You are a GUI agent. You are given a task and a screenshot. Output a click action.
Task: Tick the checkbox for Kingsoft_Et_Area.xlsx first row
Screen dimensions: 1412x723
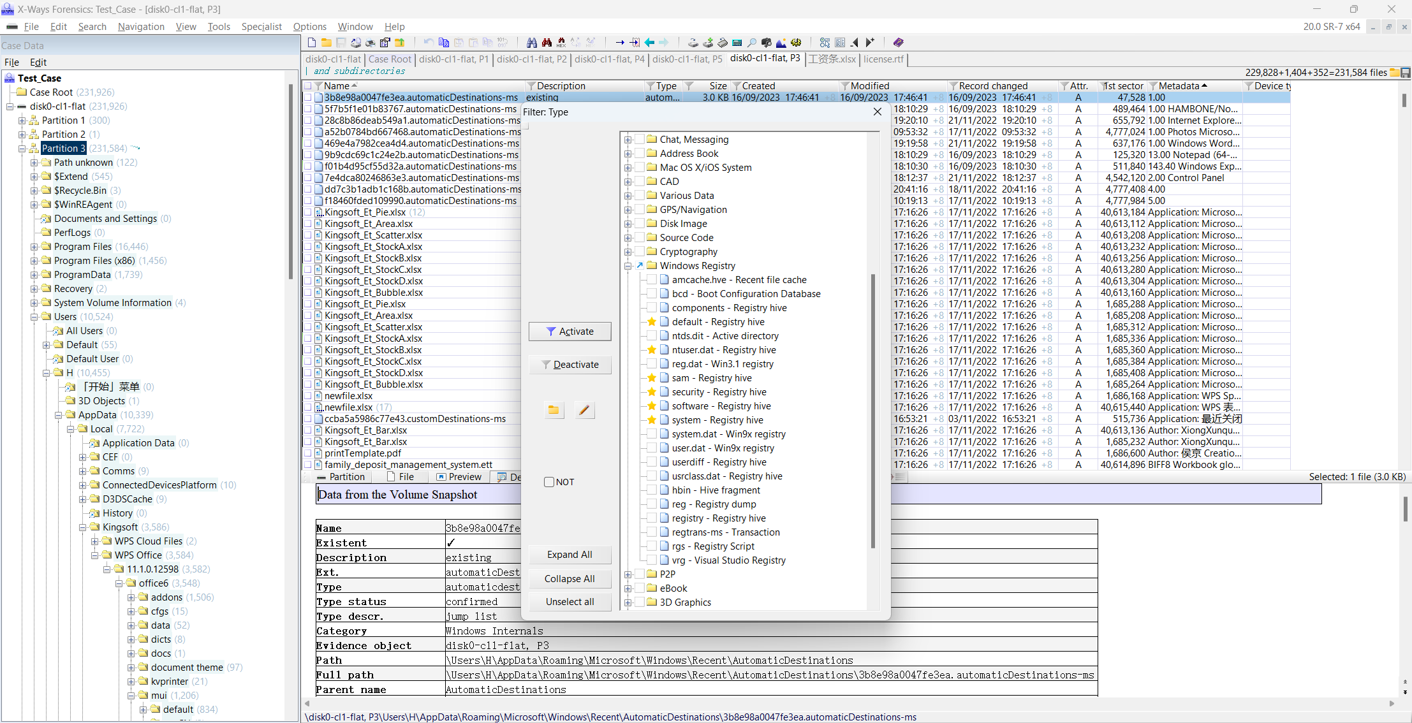pos(308,224)
